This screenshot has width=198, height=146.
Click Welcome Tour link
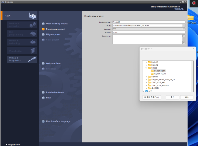pos(53,63)
